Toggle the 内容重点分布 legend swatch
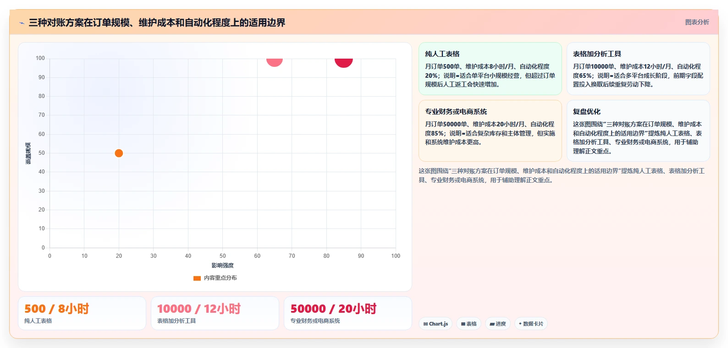Viewport: 728px width, 348px height. [x=197, y=278]
